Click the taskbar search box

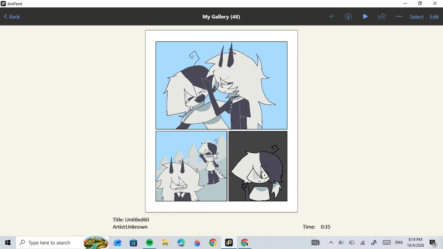[x=63, y=243]
